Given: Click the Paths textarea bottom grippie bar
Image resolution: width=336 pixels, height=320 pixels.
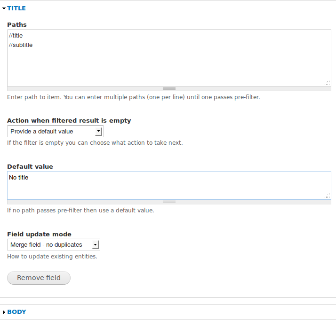Looking at the screenshot, I should (169, 88).
